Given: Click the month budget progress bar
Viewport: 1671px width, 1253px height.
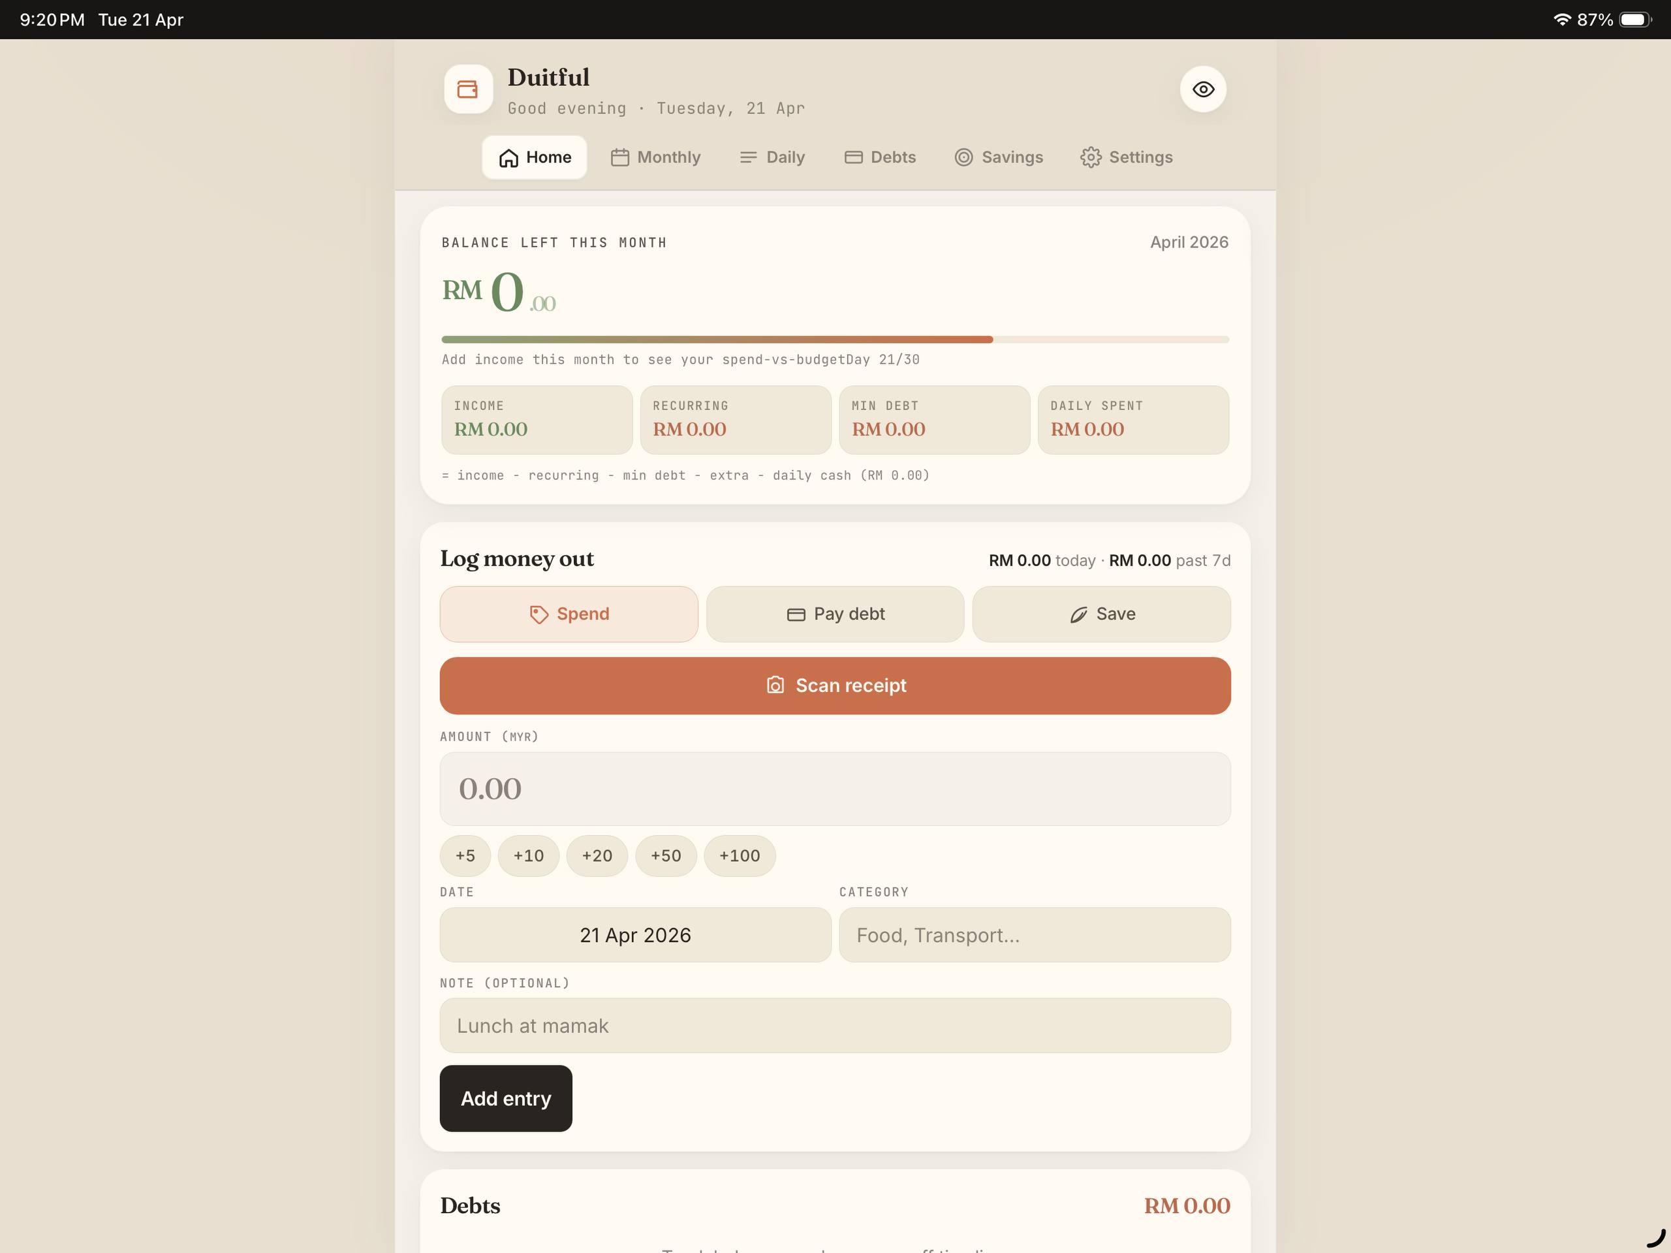Looking at the screenshot, I should (835, 340).
